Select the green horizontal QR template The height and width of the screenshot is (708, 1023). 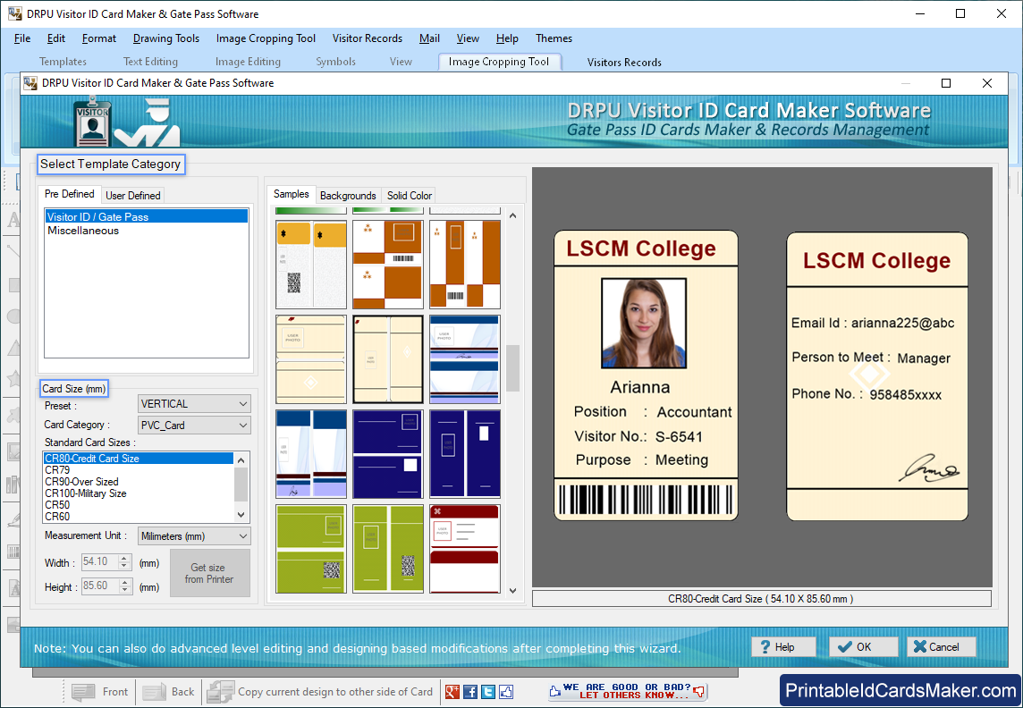tap(311, 549)
